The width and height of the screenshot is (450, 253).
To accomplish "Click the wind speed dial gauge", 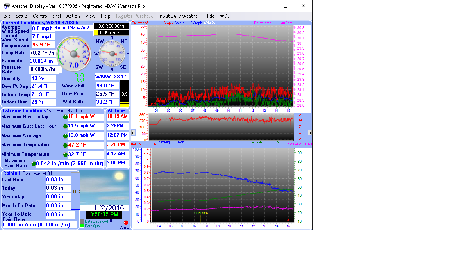I will click(x=74, y=53).
